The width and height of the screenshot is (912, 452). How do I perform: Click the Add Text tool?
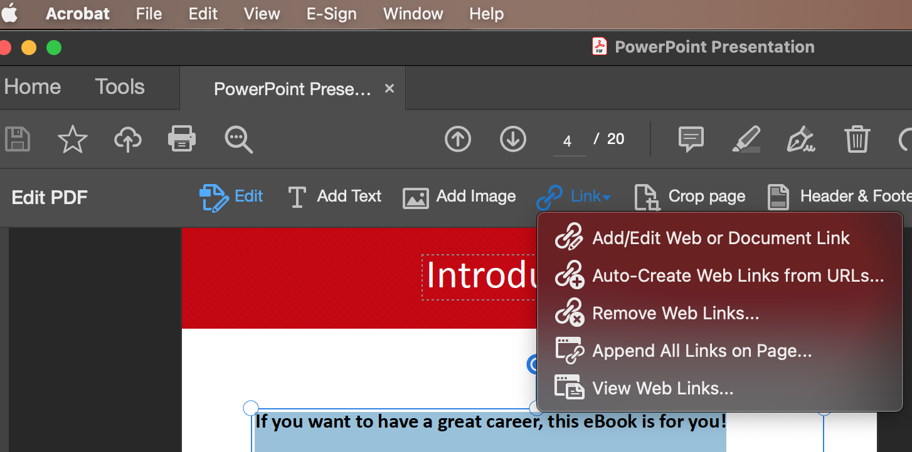(x=334, y=197)
